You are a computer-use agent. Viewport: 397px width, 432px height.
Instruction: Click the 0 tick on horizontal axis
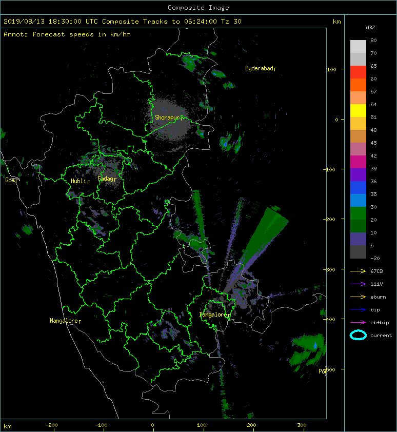(153, 425)
